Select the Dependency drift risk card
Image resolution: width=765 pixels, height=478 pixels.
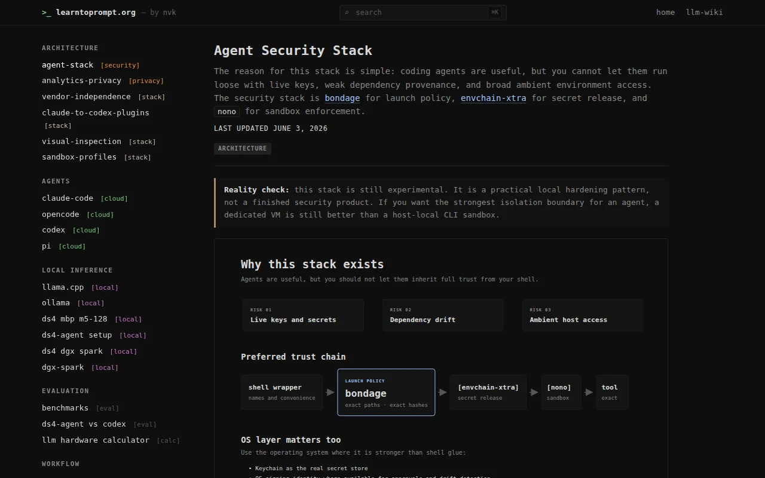(443, 315)
